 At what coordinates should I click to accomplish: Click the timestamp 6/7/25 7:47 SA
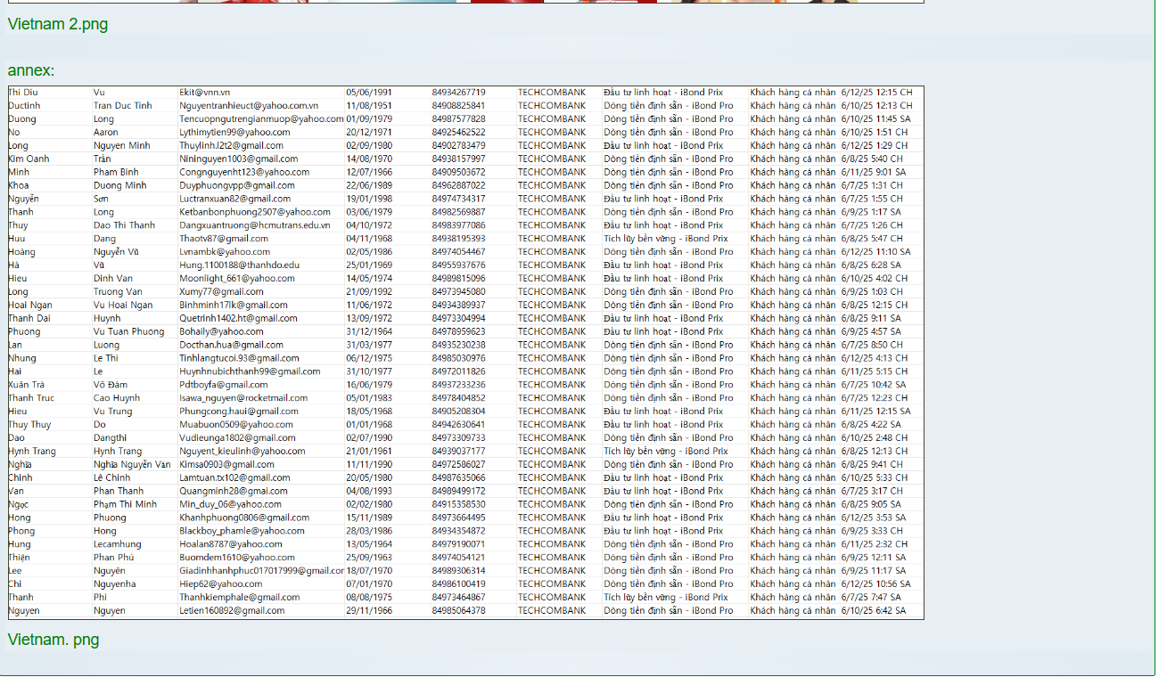(x=870, y=598)
